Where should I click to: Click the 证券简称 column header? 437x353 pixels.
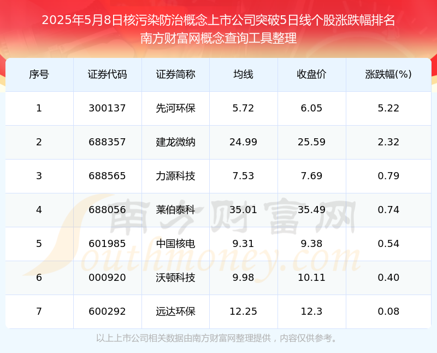(x=175, y=74)
